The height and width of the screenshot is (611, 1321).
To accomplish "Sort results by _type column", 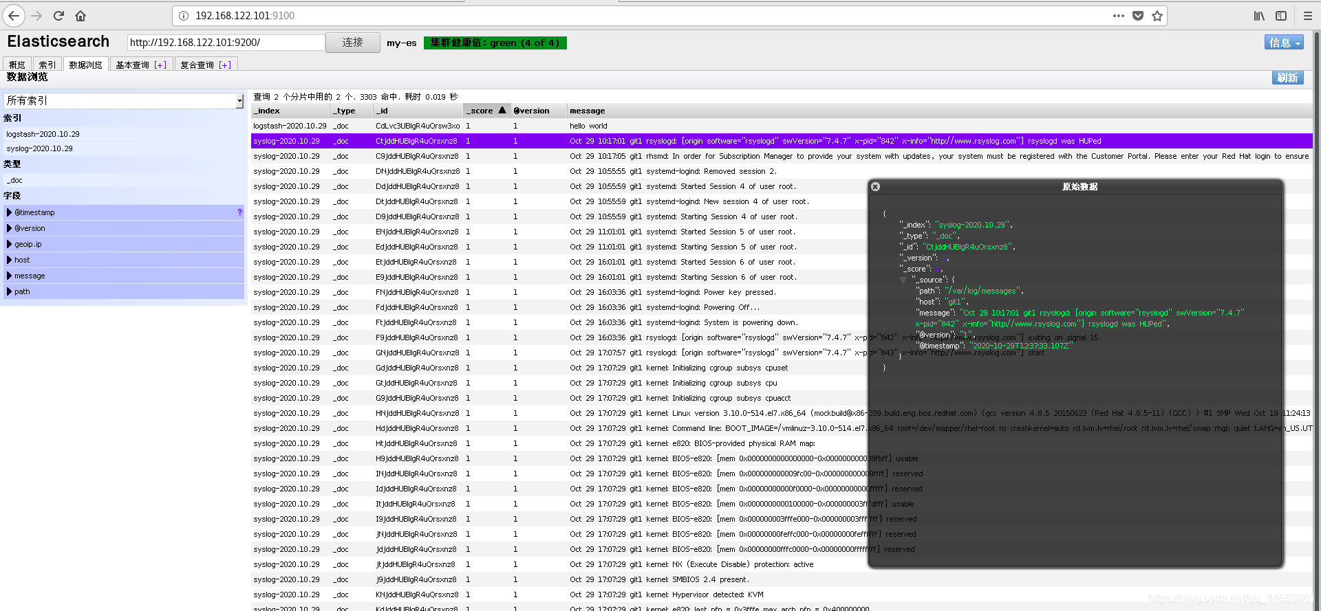I will (352, 111).
